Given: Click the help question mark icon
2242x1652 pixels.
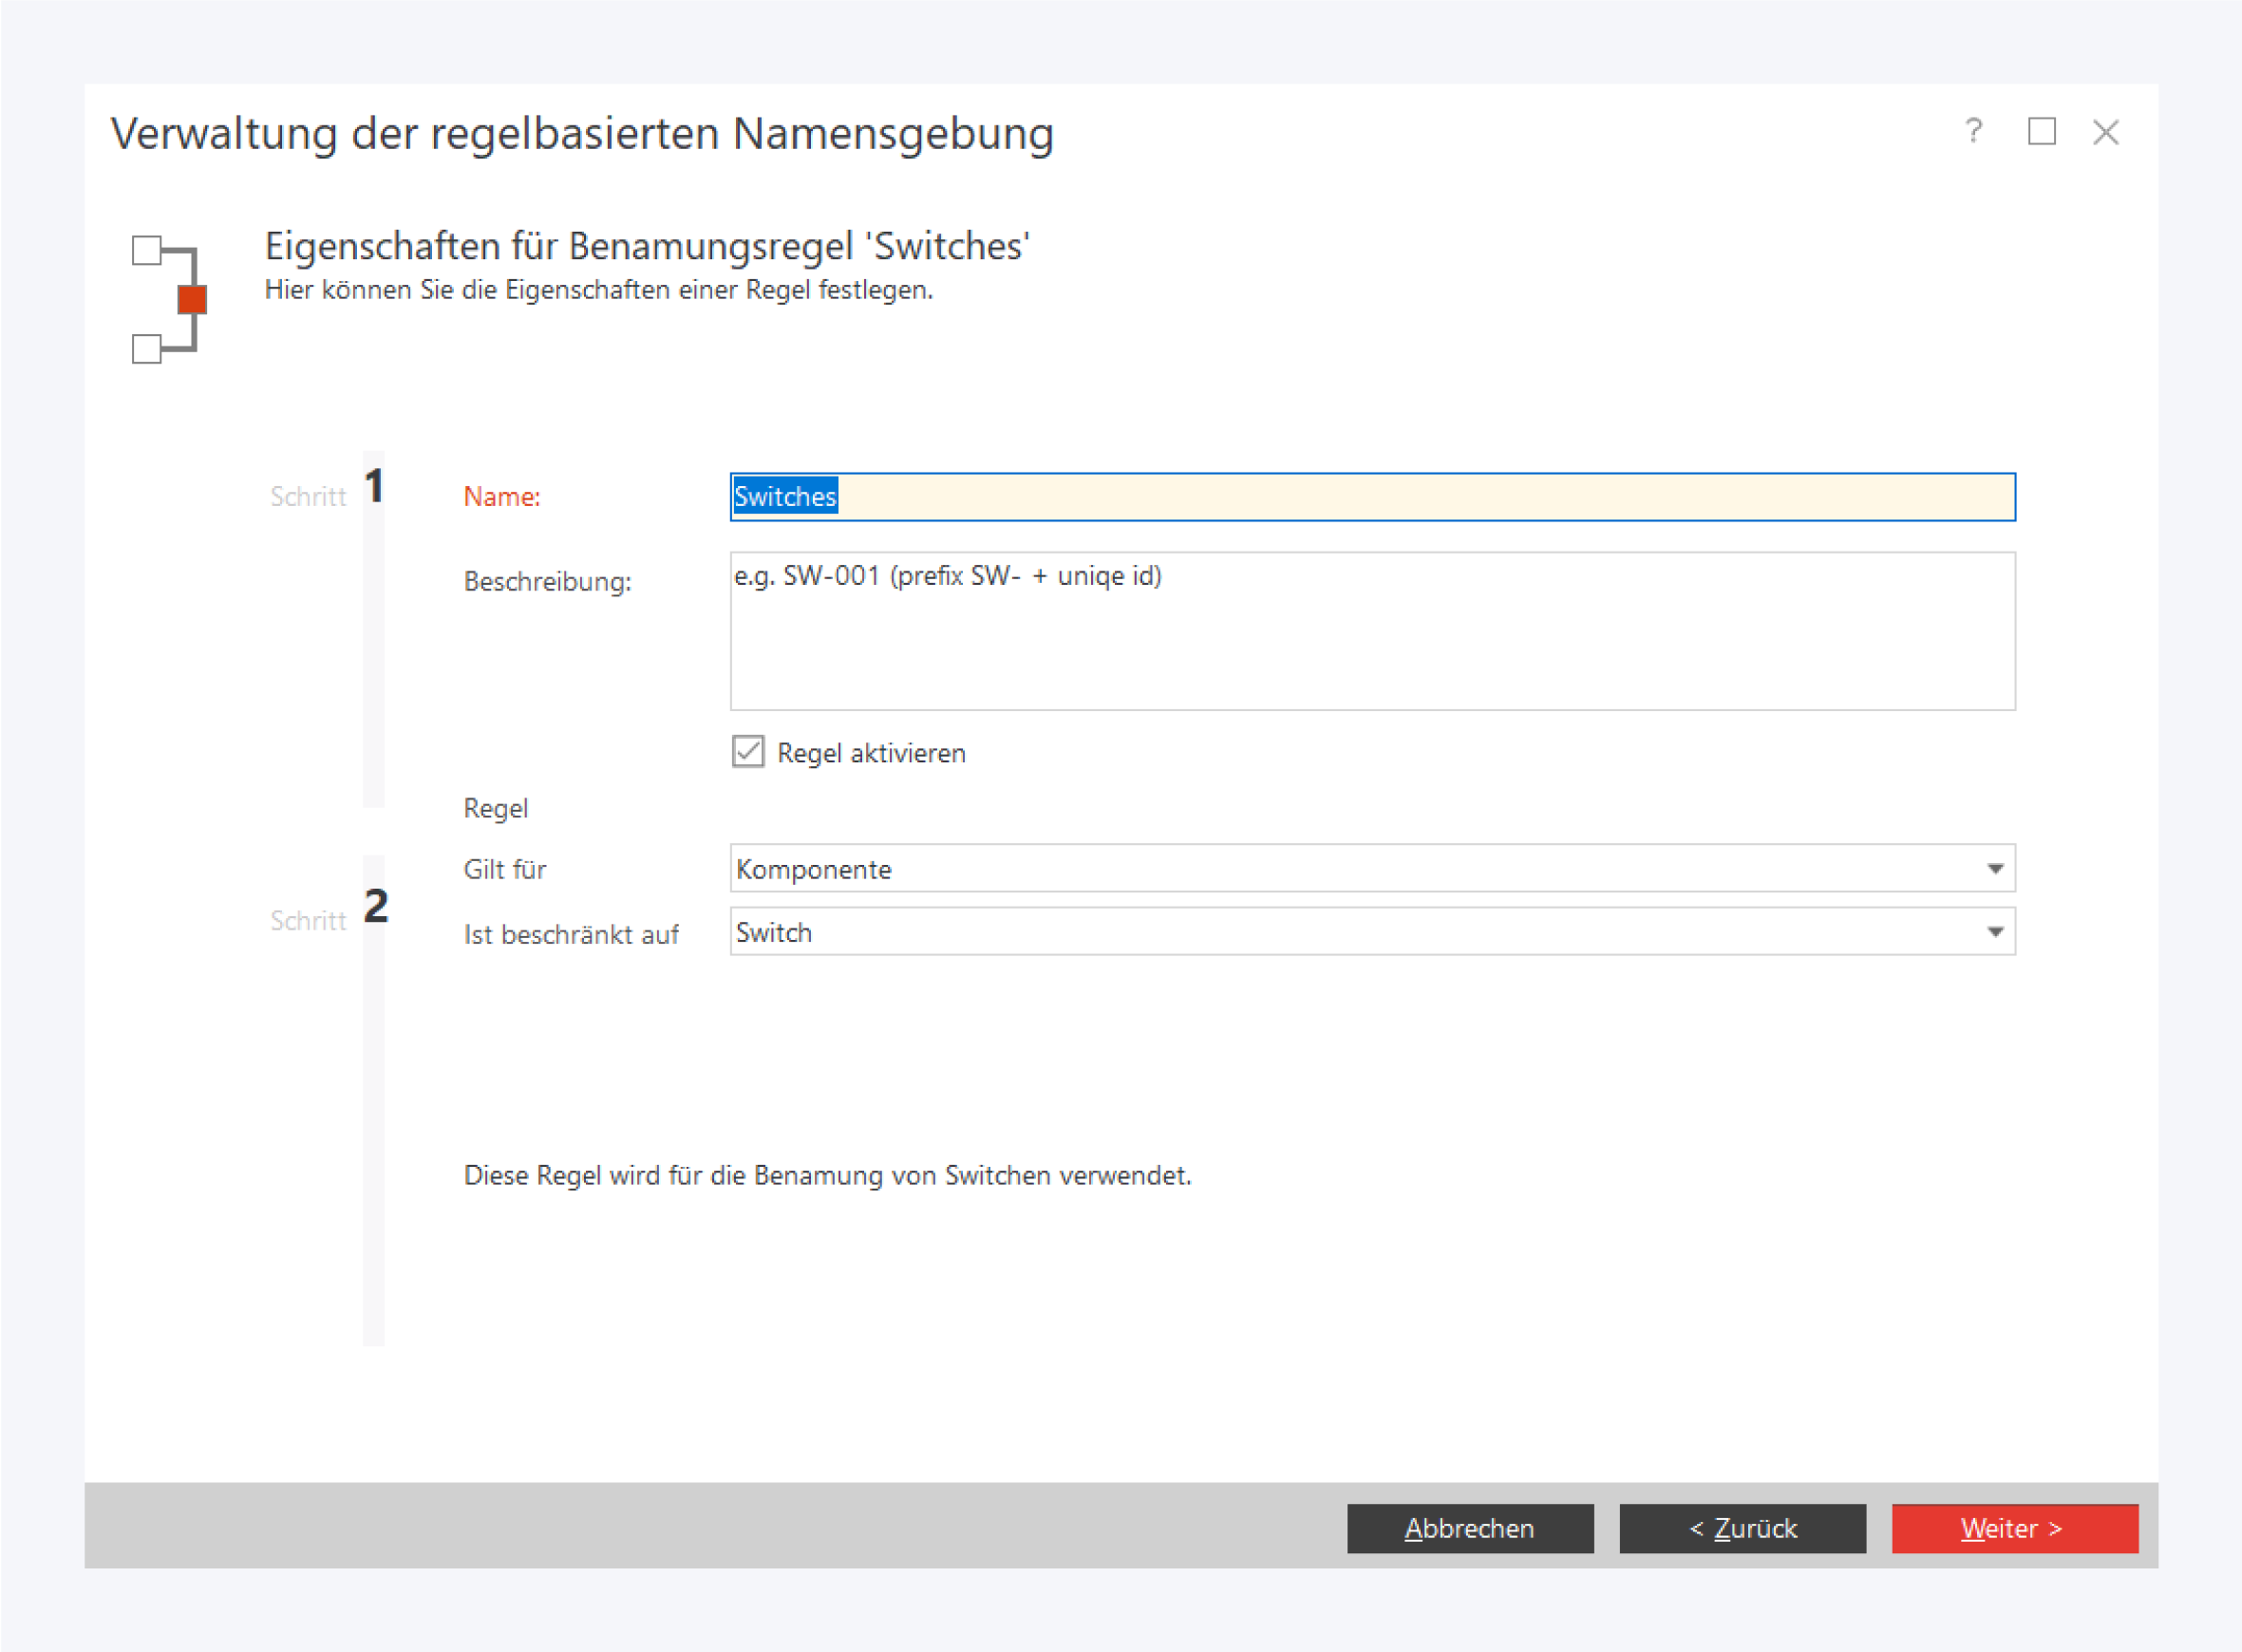Looking at the screenshot, I should click(1973, 131).
